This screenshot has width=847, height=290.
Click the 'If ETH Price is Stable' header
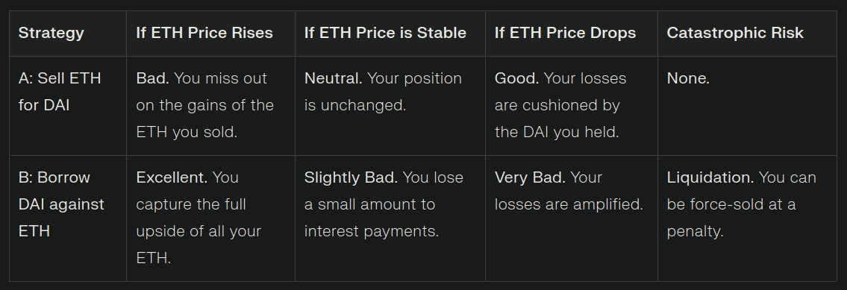coord(385,33)
